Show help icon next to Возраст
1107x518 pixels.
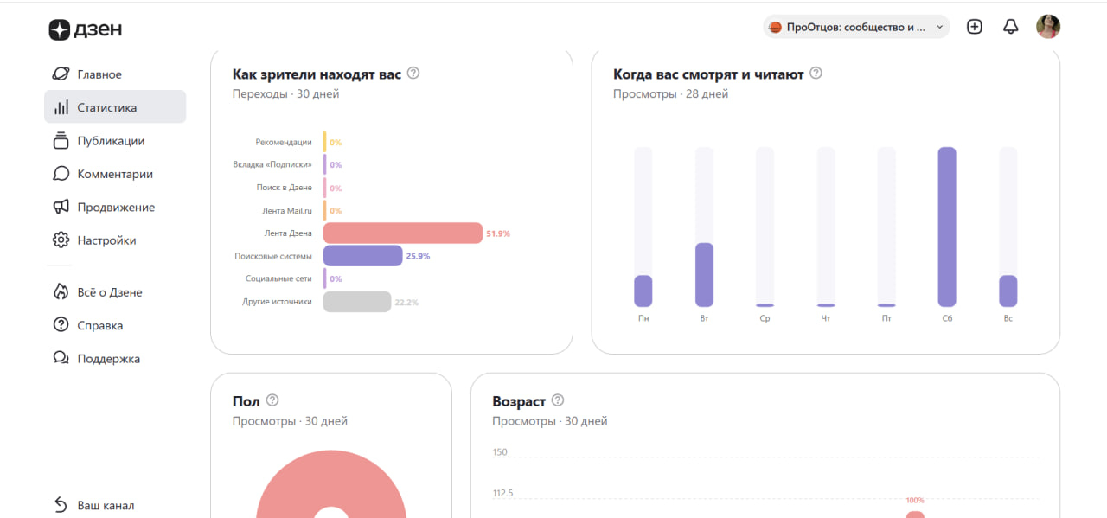(558, 400)
